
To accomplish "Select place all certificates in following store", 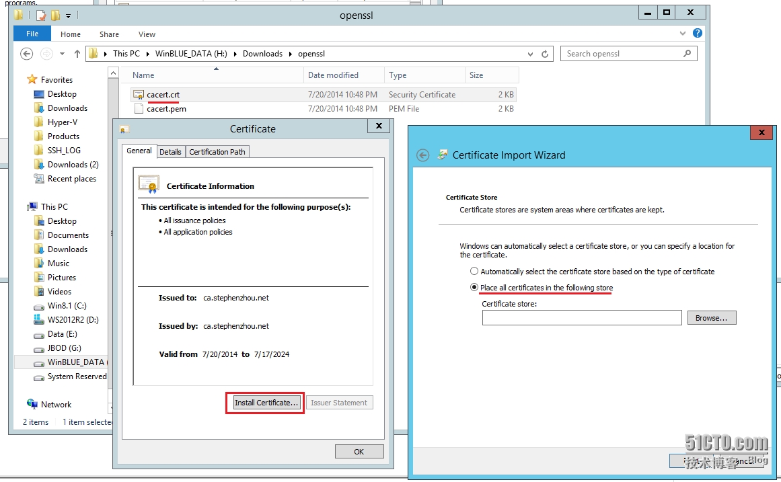I will click(x=474, y=287).
